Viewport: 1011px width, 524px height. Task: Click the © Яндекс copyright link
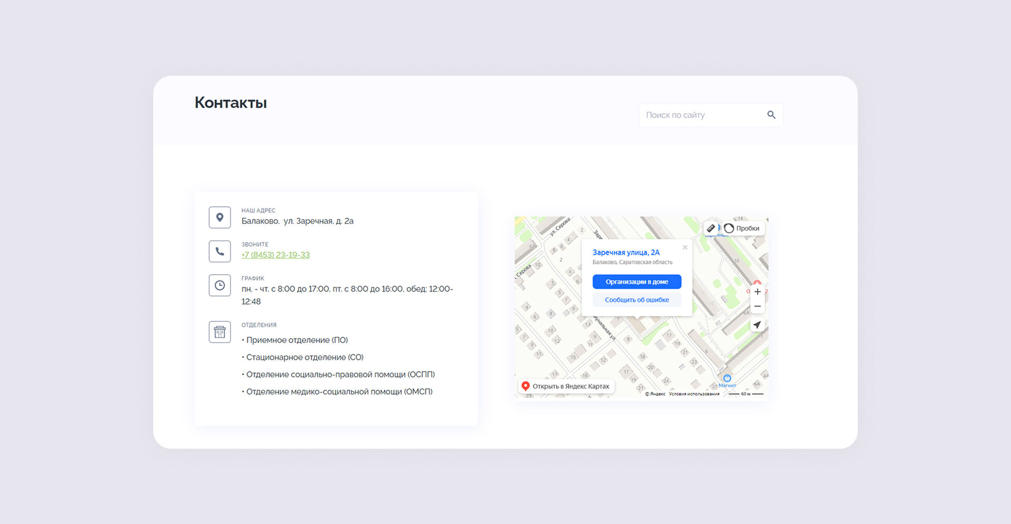655,394
